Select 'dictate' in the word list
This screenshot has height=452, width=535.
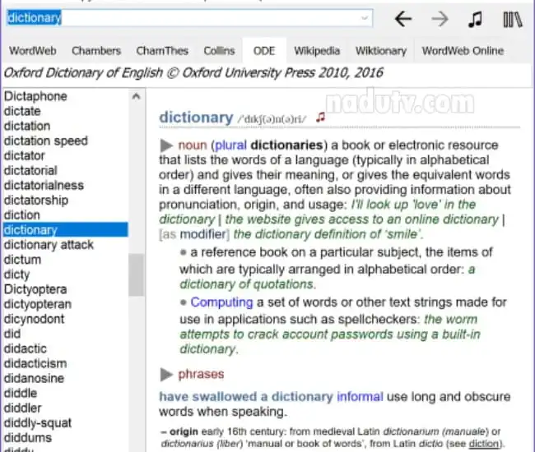coord(22,112)
